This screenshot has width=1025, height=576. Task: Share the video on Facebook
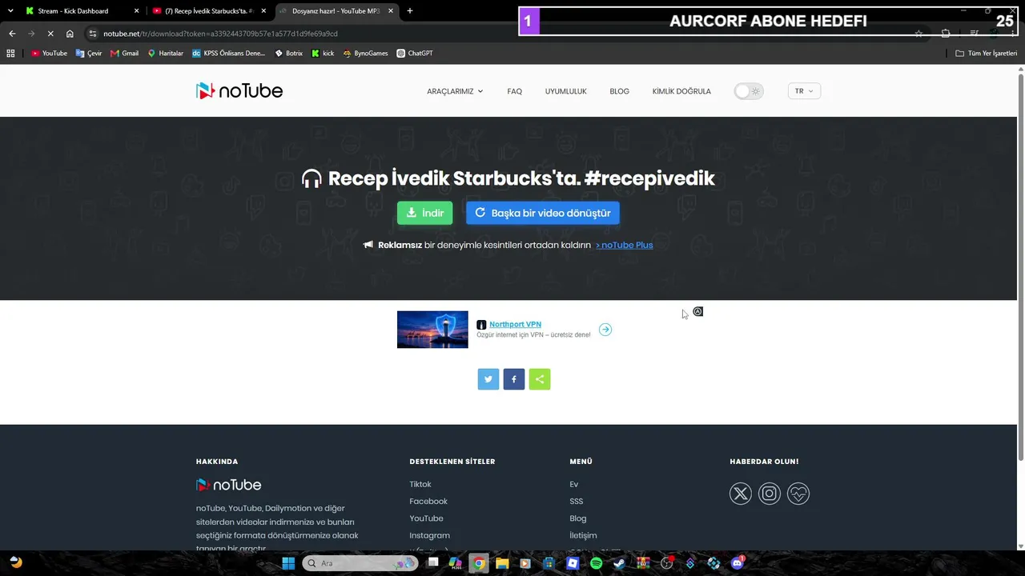tap(514, 379)
